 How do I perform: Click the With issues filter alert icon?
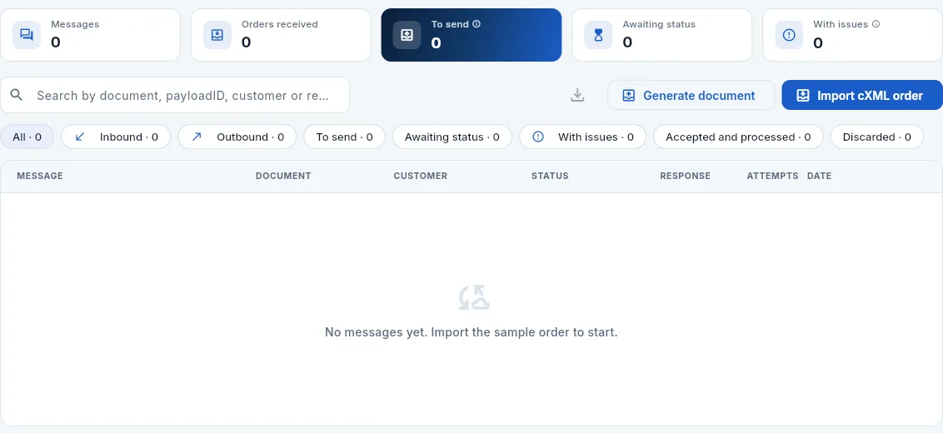(538, 137)
